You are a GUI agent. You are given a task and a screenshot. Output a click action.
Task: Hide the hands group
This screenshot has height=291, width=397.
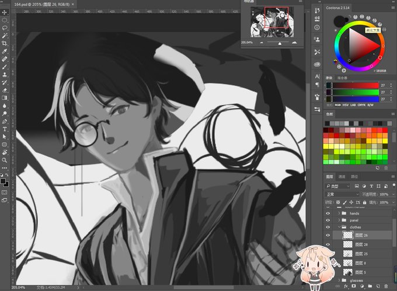tap(328, 213)
